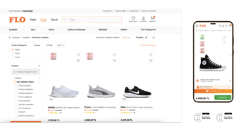Select the Erkek top menu

(43, 20)
